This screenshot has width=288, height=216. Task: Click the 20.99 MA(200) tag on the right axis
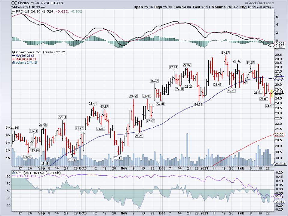click(279, 135)
